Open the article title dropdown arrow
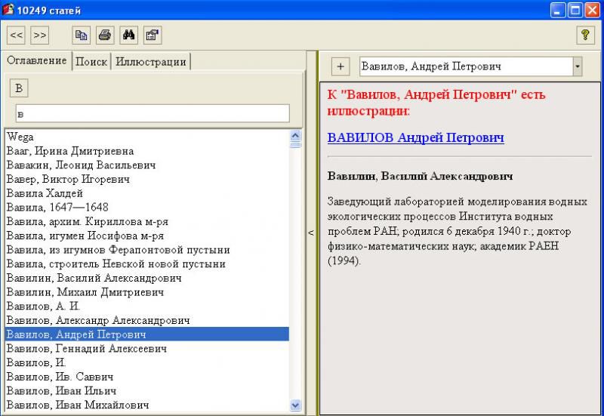 tap(578, 66)
